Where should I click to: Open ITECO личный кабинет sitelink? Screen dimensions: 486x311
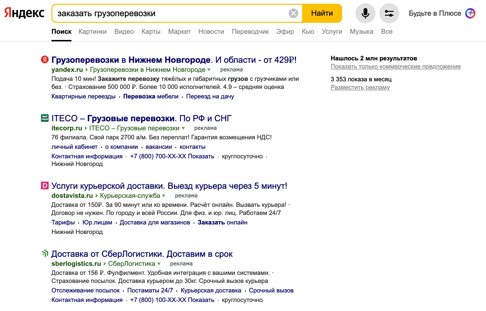coord(74,146)
